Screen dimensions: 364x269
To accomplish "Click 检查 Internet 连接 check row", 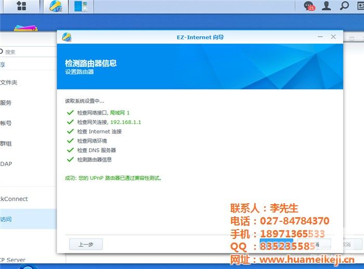I will pyautogui.click(x=94, y=131).
